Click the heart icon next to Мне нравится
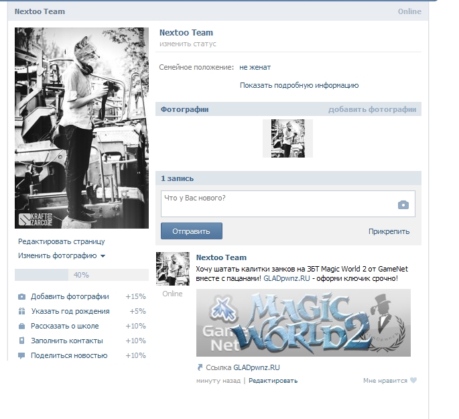 click(413, 380)
